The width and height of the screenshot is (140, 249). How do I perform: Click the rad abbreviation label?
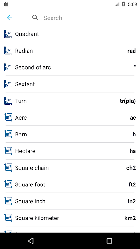tap(132, 51)
